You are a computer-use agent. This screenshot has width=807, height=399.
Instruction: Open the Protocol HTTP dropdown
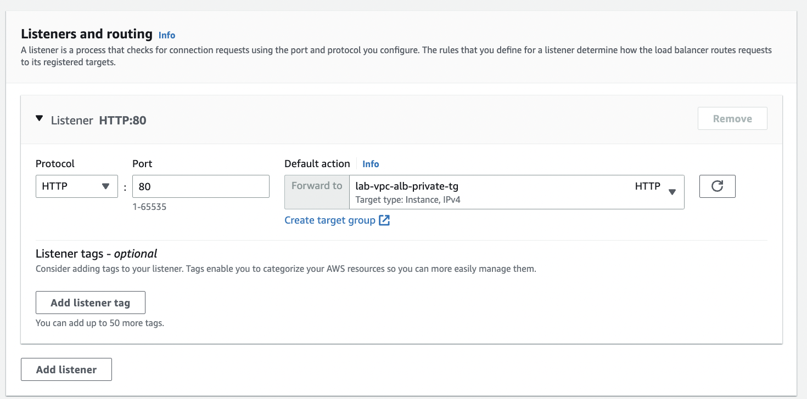click(76, 186)
